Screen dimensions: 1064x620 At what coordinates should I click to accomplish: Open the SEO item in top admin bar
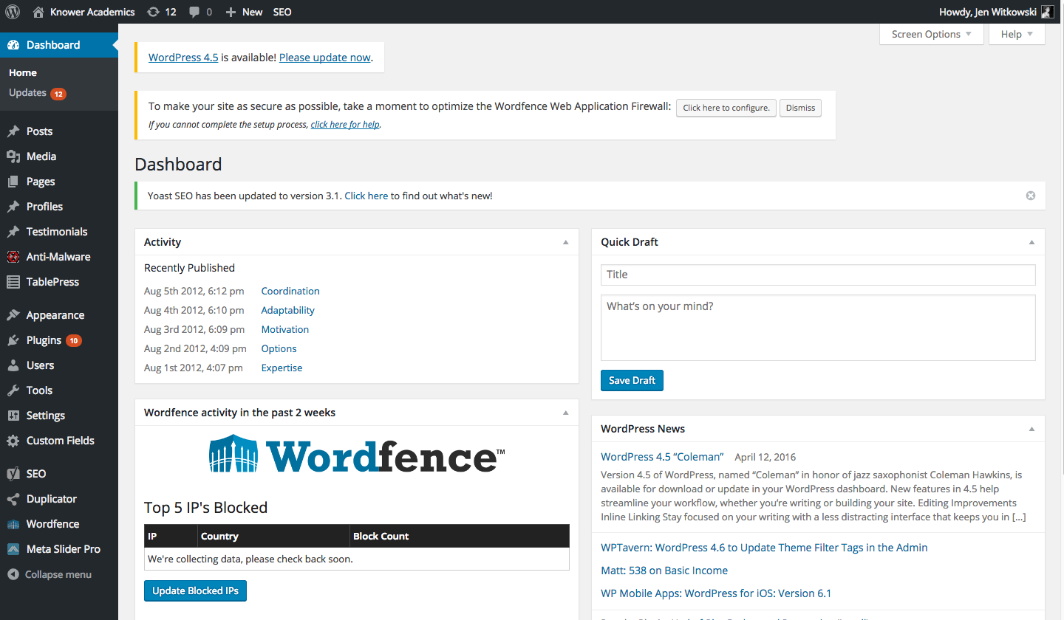(x=282, y=12)
